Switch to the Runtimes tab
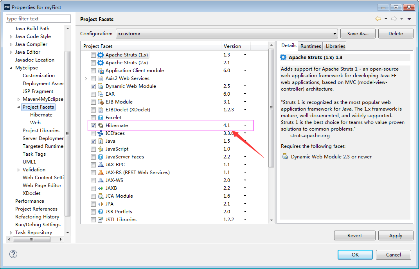 pos(311,46)
